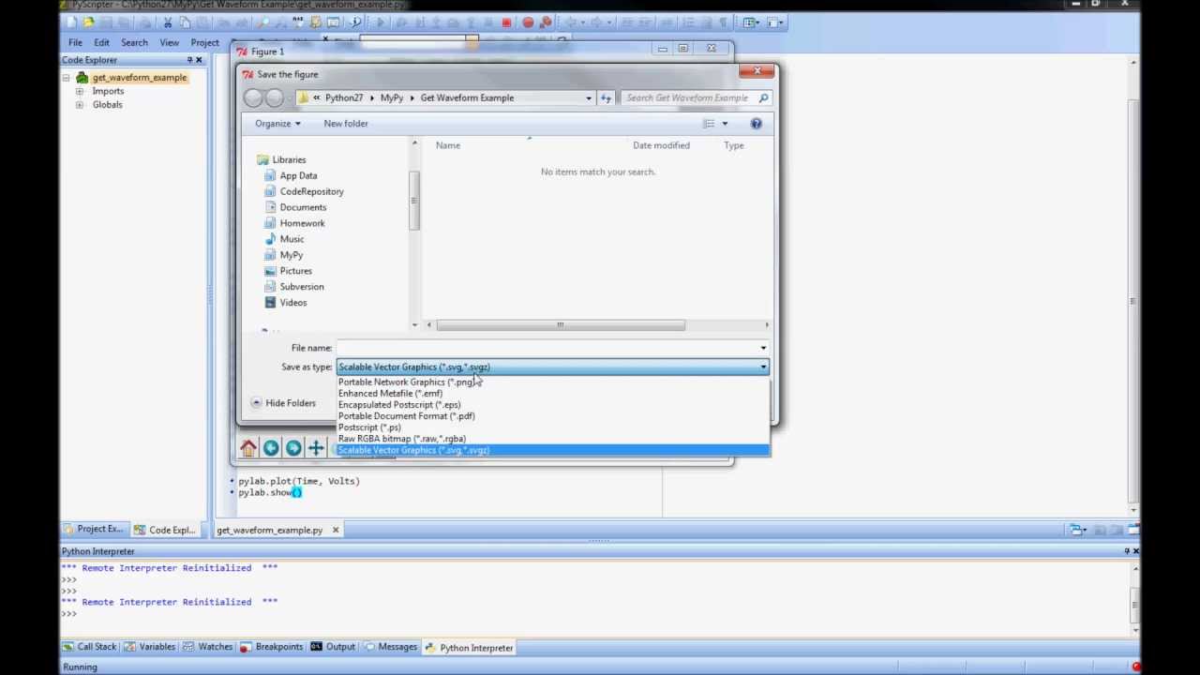The height and width of the screenshot is (675, 1200).
Task: Open the App Data library
Action: coord(298,175)
